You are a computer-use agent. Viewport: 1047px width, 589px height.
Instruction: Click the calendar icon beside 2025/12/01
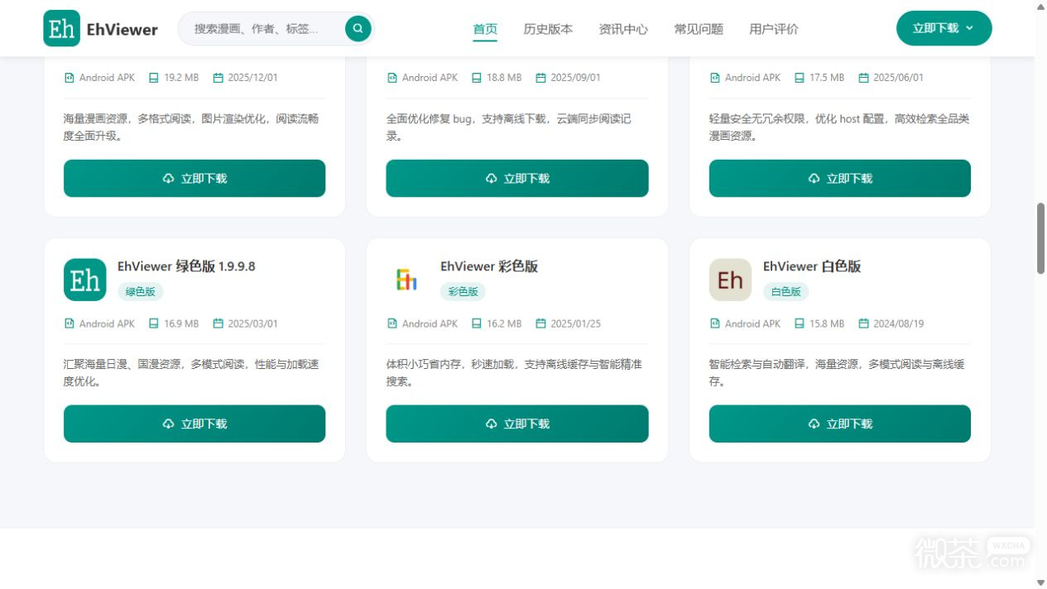click(219, 78)
